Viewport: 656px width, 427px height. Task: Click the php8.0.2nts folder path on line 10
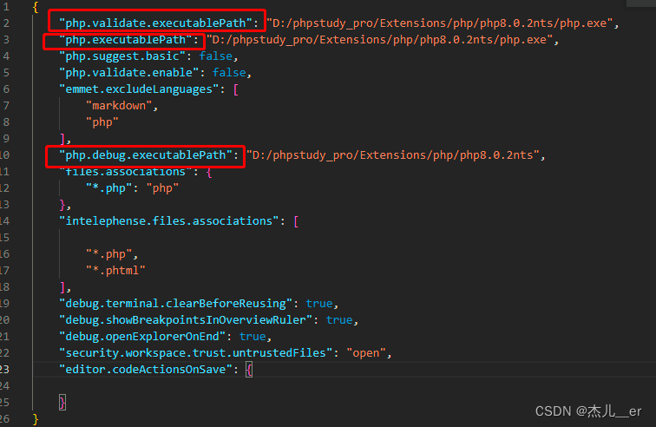(393, 155)
